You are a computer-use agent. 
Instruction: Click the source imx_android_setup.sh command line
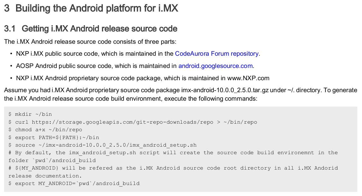click(102, 145)
